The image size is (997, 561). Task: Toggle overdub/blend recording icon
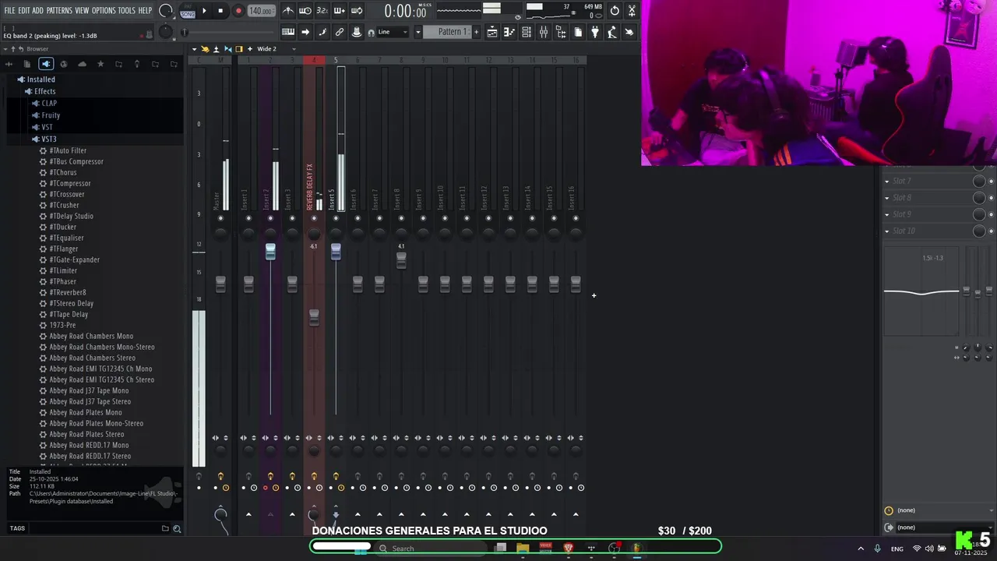coord(340,11)
